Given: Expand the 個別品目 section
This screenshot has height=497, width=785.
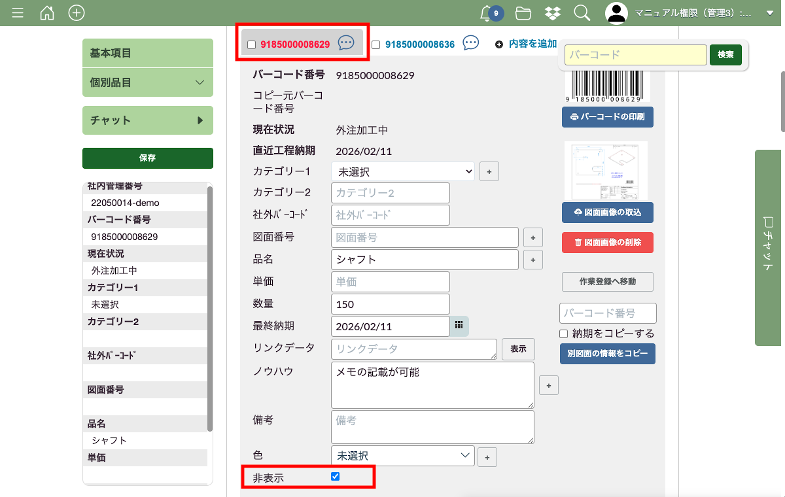Looking at the screenshot, I should [147, 82].
